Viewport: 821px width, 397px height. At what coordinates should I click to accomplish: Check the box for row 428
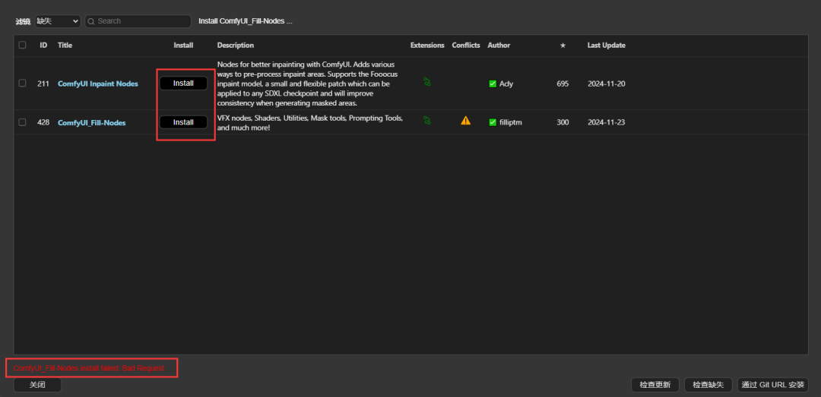(x=23, y=122)
